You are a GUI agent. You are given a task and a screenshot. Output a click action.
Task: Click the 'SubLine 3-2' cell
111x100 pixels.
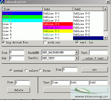88,24
